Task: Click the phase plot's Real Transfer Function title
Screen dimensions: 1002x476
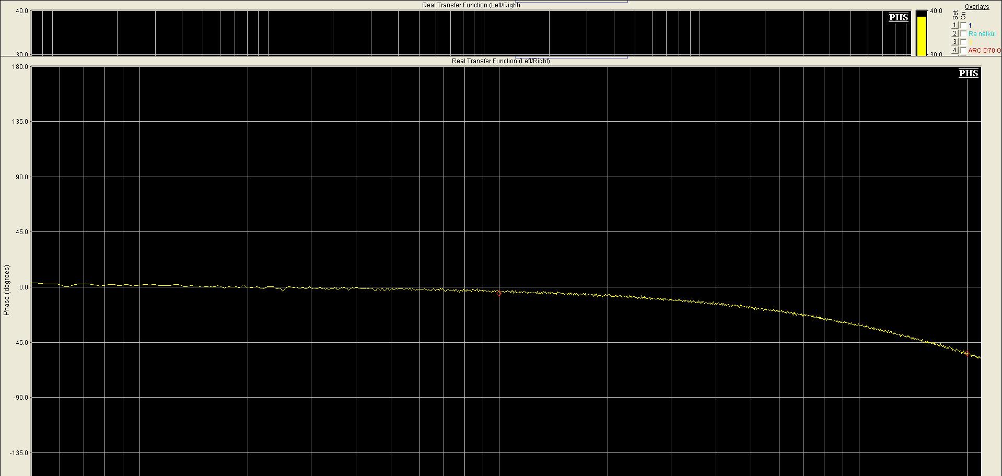Action: coord(500,61)
